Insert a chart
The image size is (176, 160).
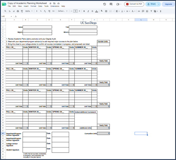tap(147, 11)
